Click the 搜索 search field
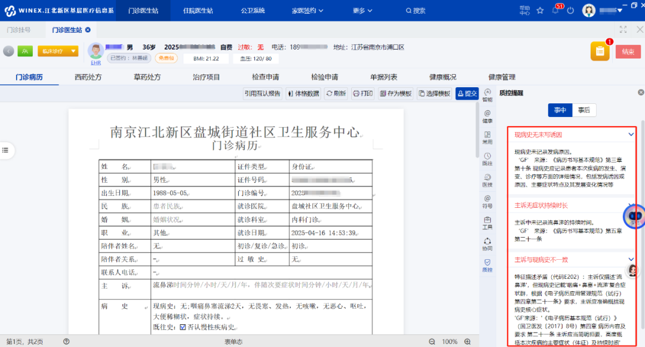This screenshot has width=645, height=347. pyautogui.click(x=416, y=11)
